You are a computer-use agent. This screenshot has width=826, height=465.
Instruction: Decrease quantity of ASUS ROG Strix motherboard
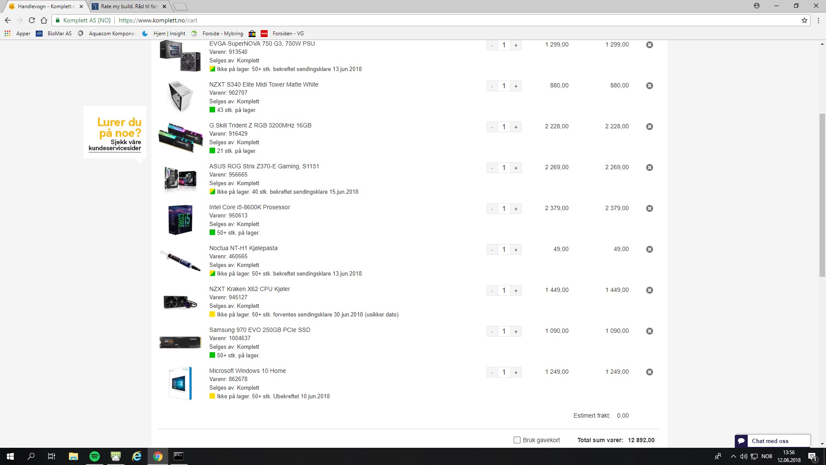click(x=492, y=168)
